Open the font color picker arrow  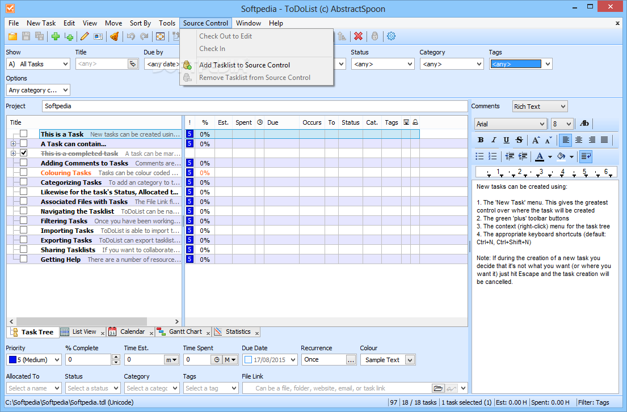[550, 156]
